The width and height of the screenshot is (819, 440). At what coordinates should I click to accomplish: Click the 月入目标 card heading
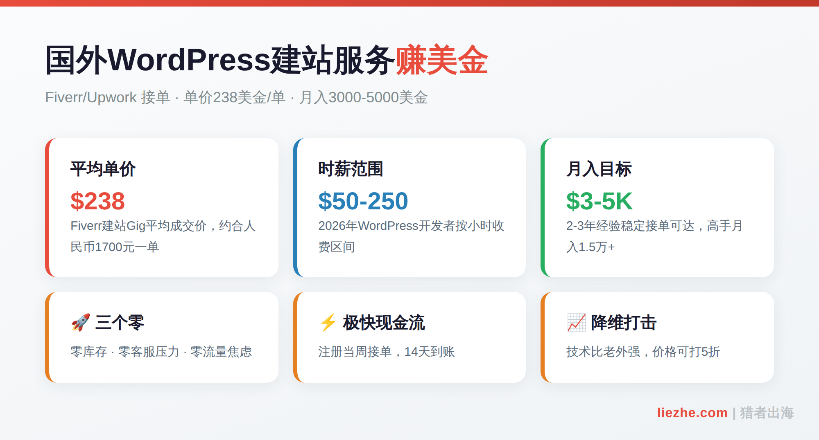click(x=599, y=169)
